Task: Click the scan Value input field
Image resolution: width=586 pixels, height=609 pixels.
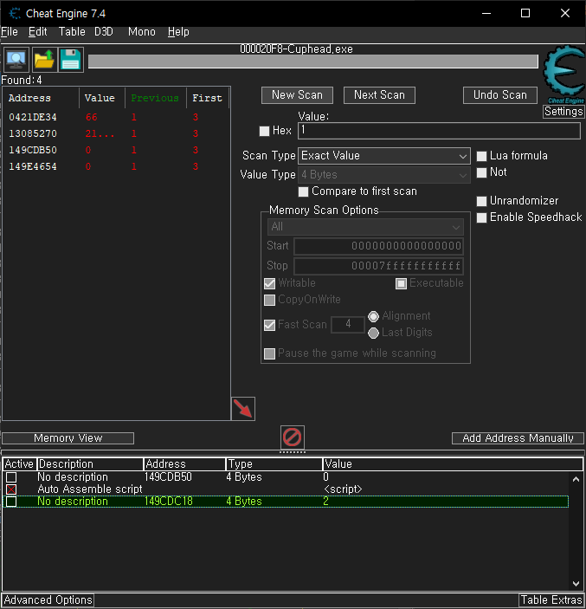Action: pyautogui.click(x=439, y=131)
